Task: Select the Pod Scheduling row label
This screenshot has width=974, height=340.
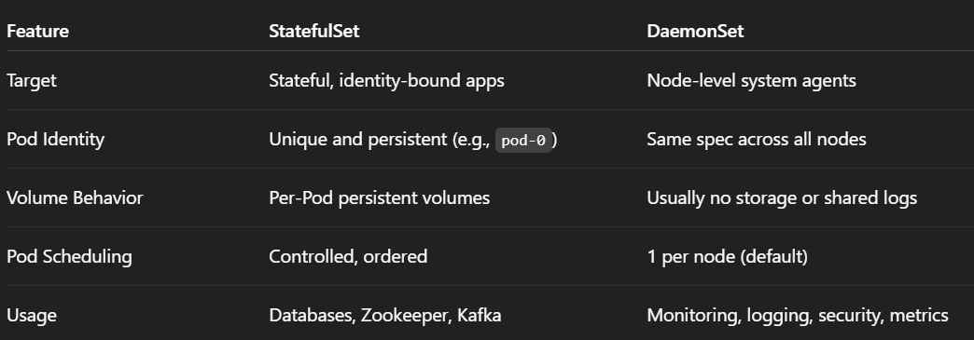Action: coord(69,256)
